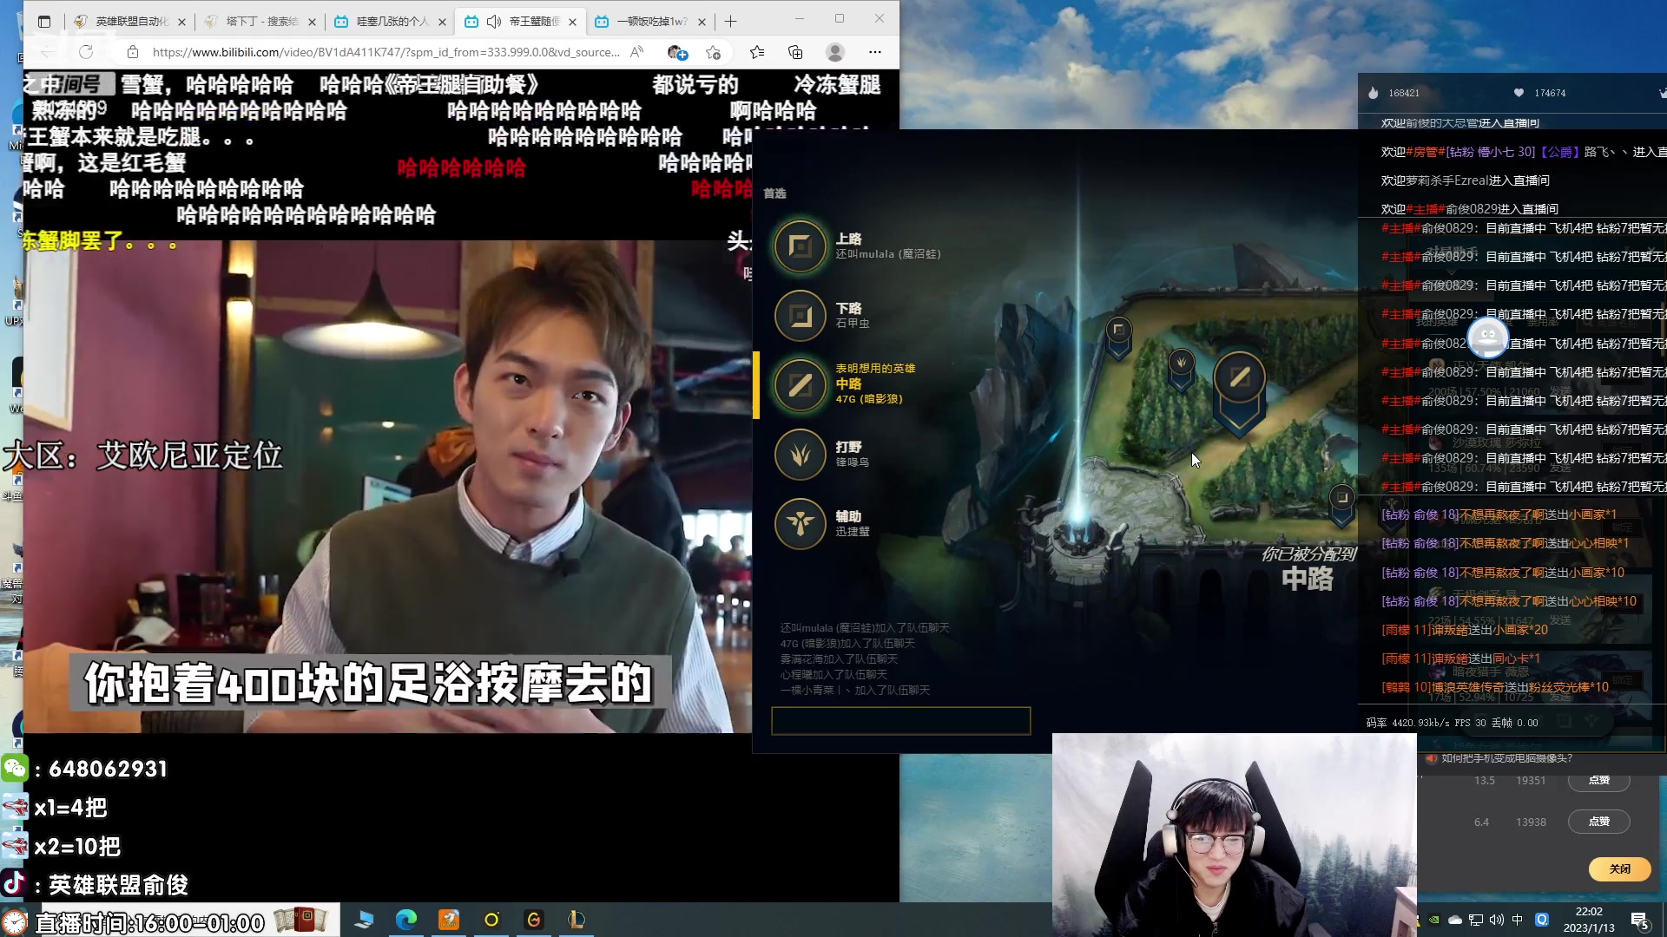
Task: Open the read aloud icon in address bar
Action: pyautogui.click(x=637, y=52)
